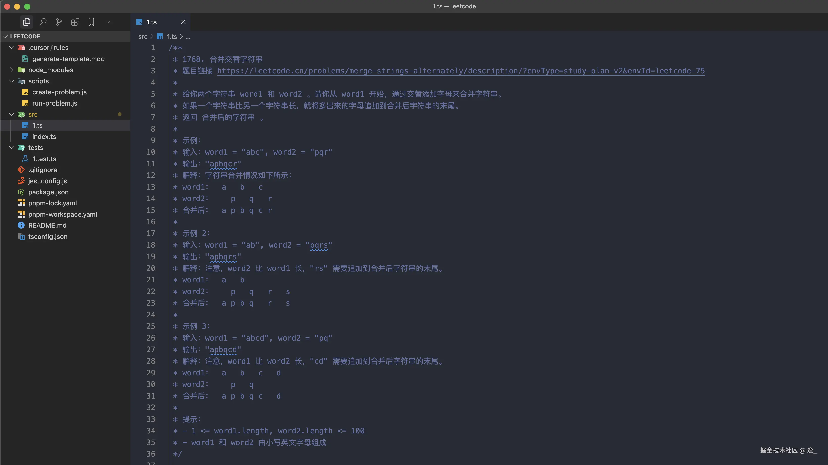This screenshot has height=465, width=828.
Task: Collapse the tests folder
Action: click(12, 147)
